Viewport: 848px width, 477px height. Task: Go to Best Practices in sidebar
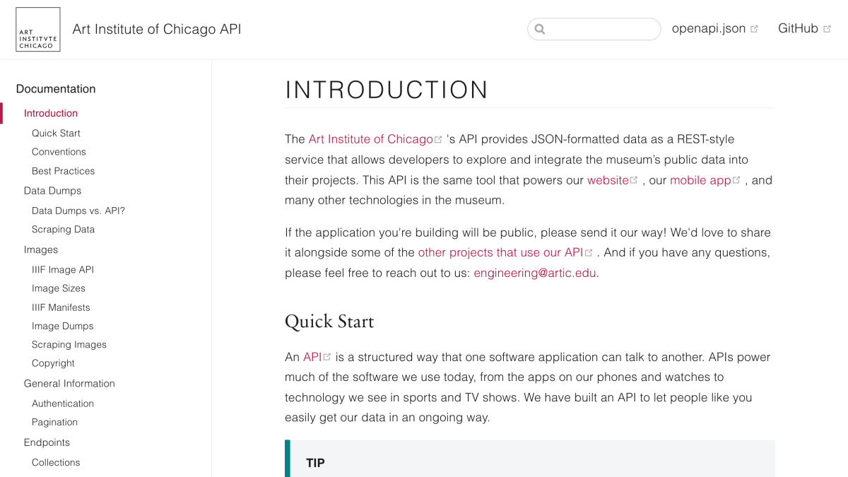(63, 171)
